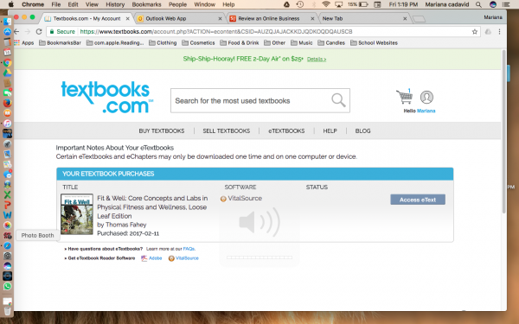Viewport: 519px width, 324px height.
Task: Open Wi-Fi status menu
Action: coord(326,4)
